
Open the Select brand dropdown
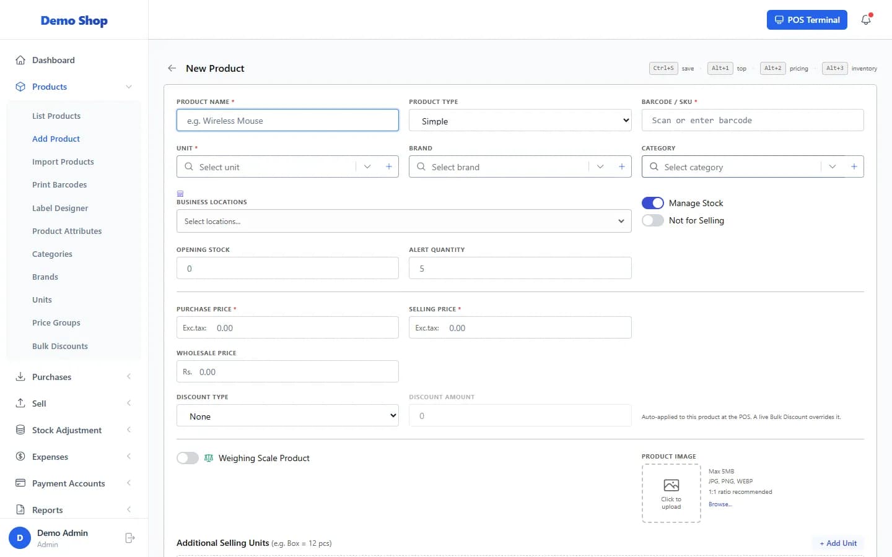(600, 166)
